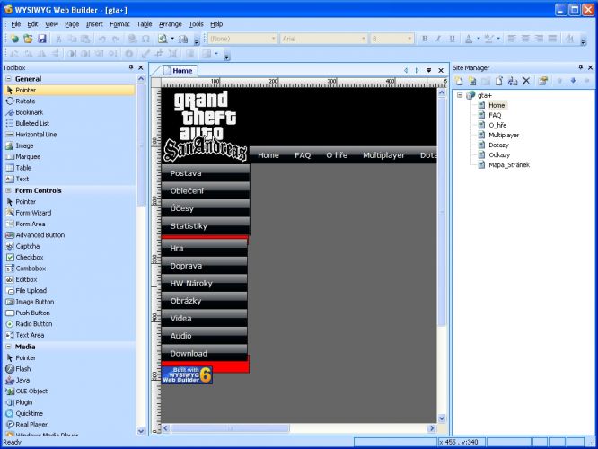
Task: Click Delete X icon in Site Manager toolbar
Action: pyautogui.click(x=526, y=81)
